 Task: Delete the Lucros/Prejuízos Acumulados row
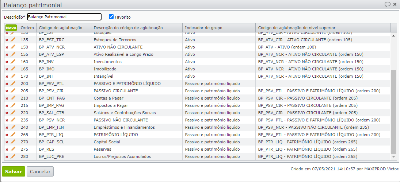tap(7, 157)
